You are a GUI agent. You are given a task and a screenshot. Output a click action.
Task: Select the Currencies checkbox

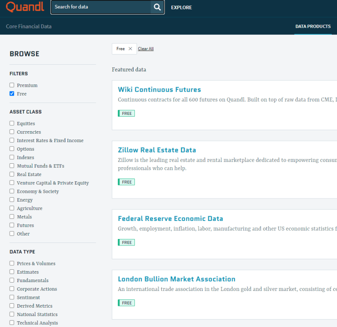pos(12,132)
